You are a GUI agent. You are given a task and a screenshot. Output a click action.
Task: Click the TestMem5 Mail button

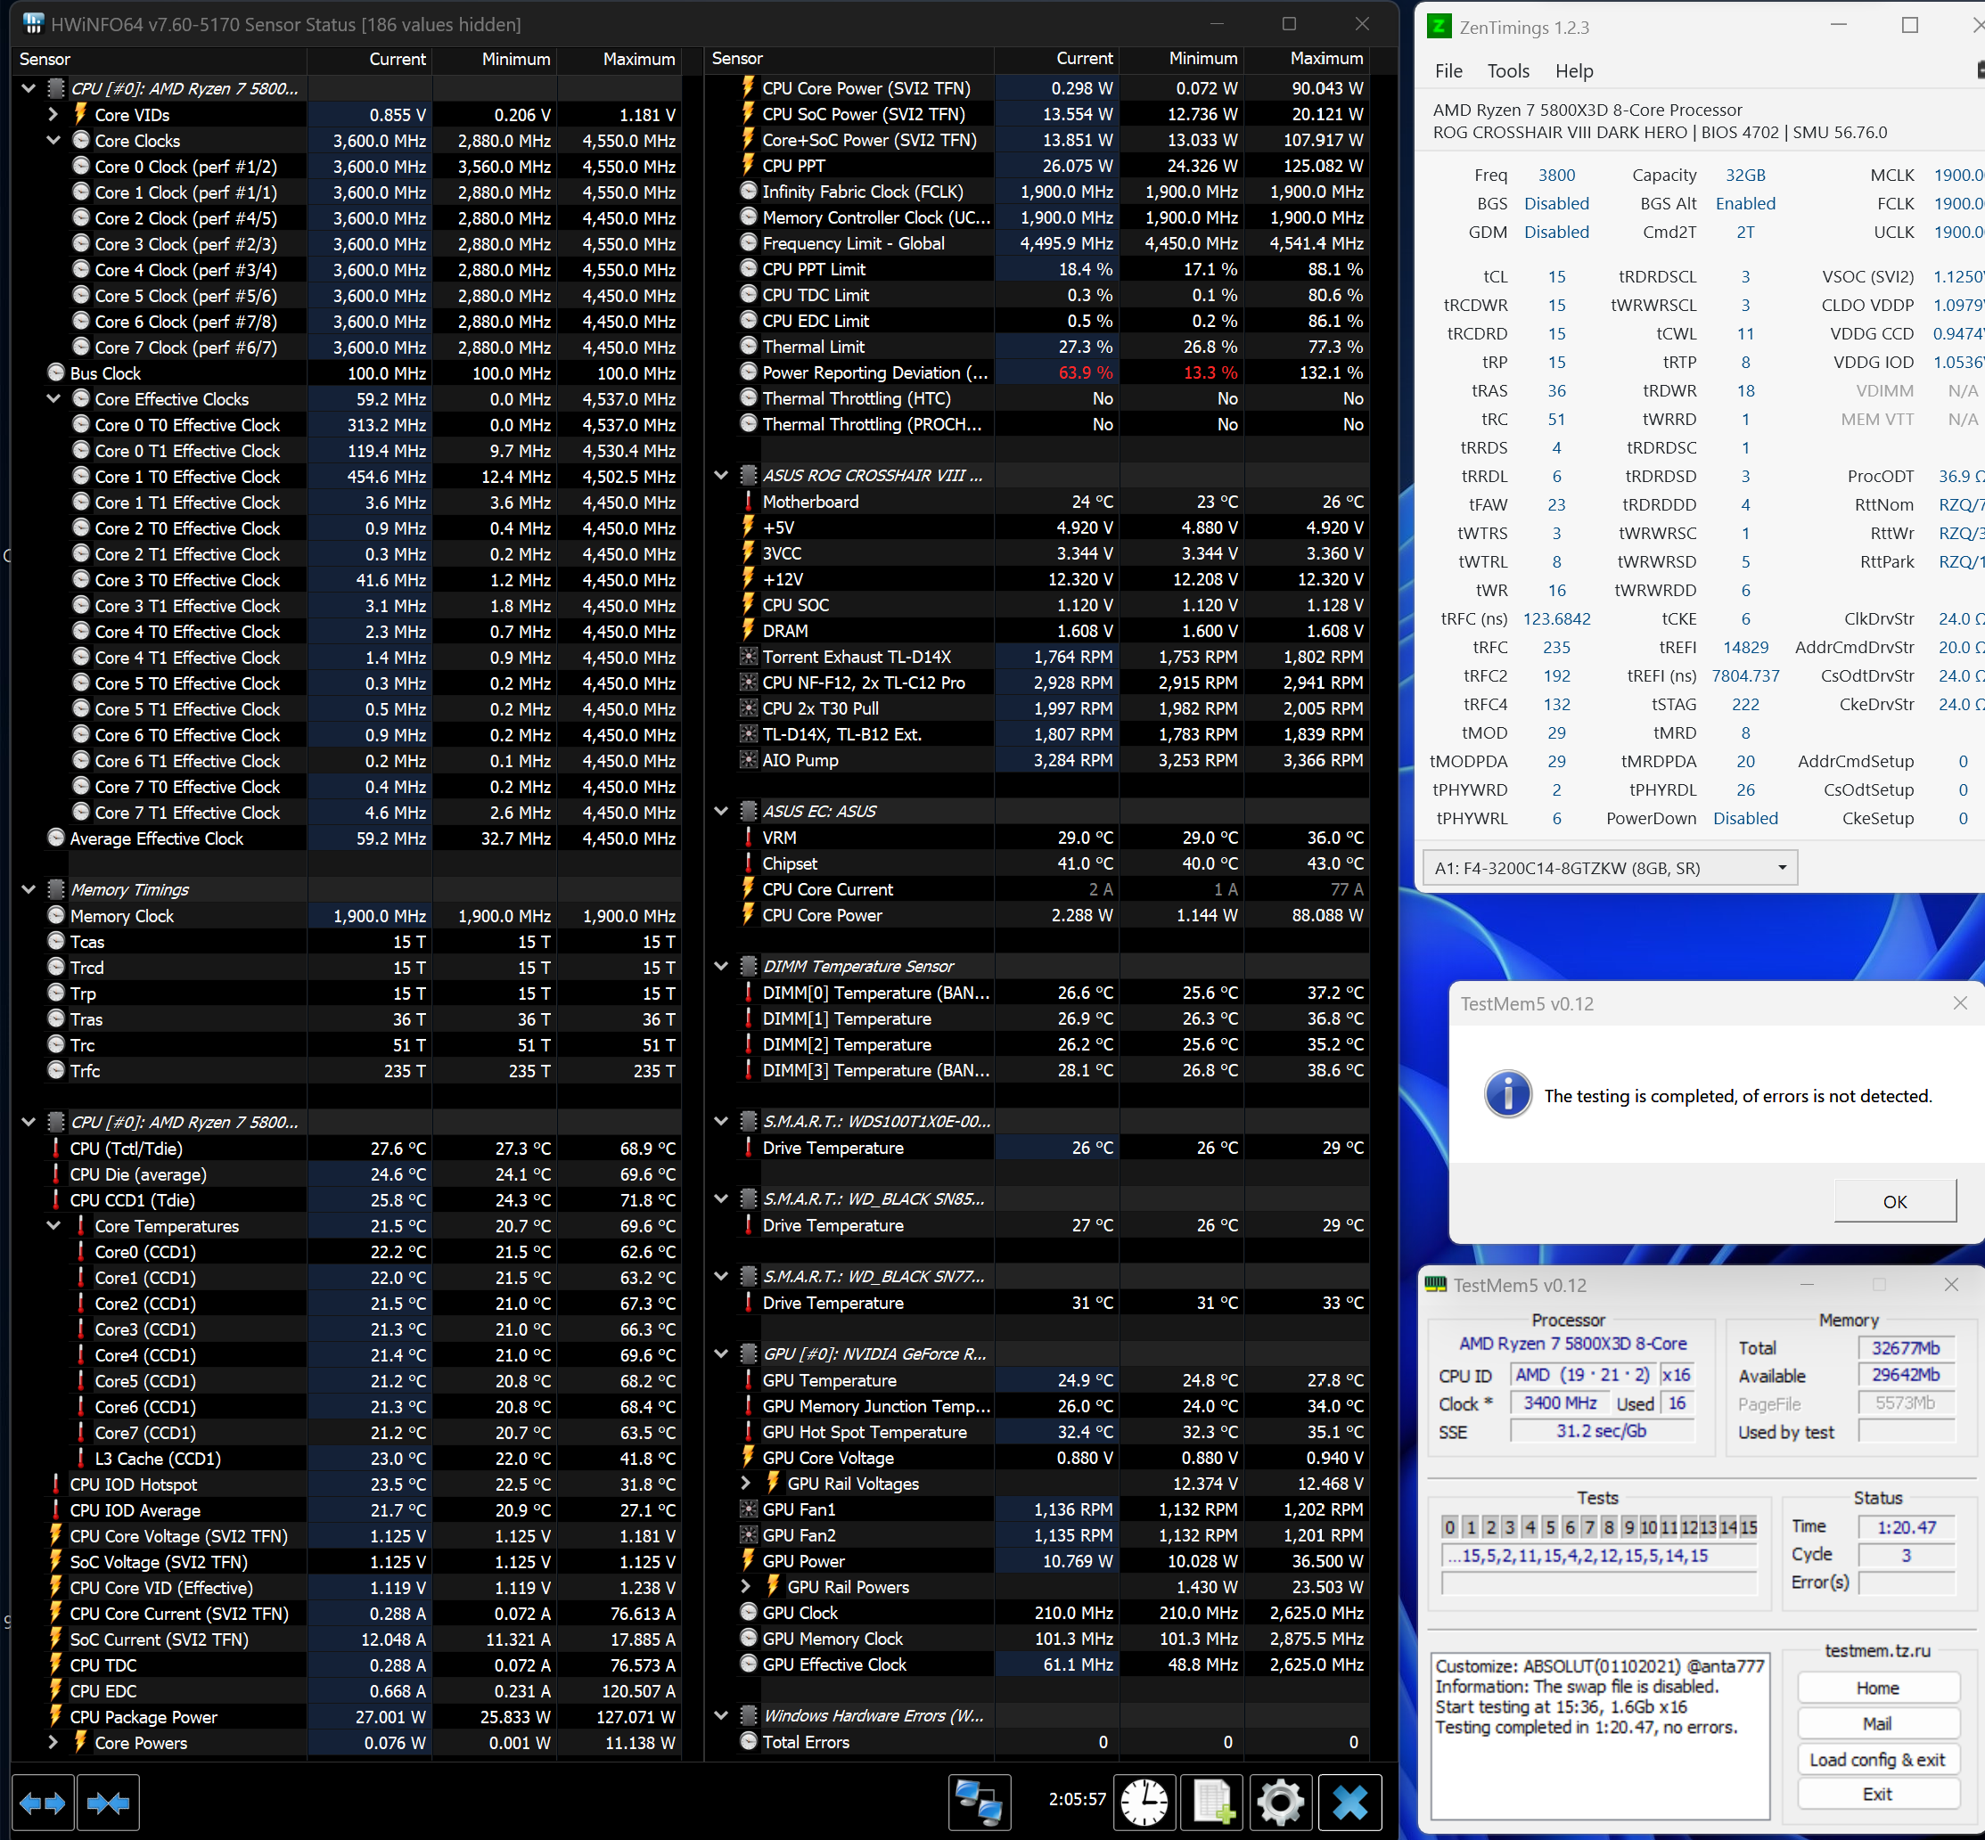click(x=1877, y=1723)
